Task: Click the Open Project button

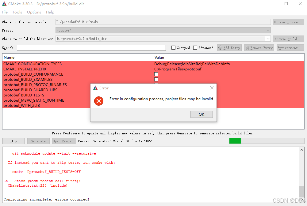Action: point(64,141)
